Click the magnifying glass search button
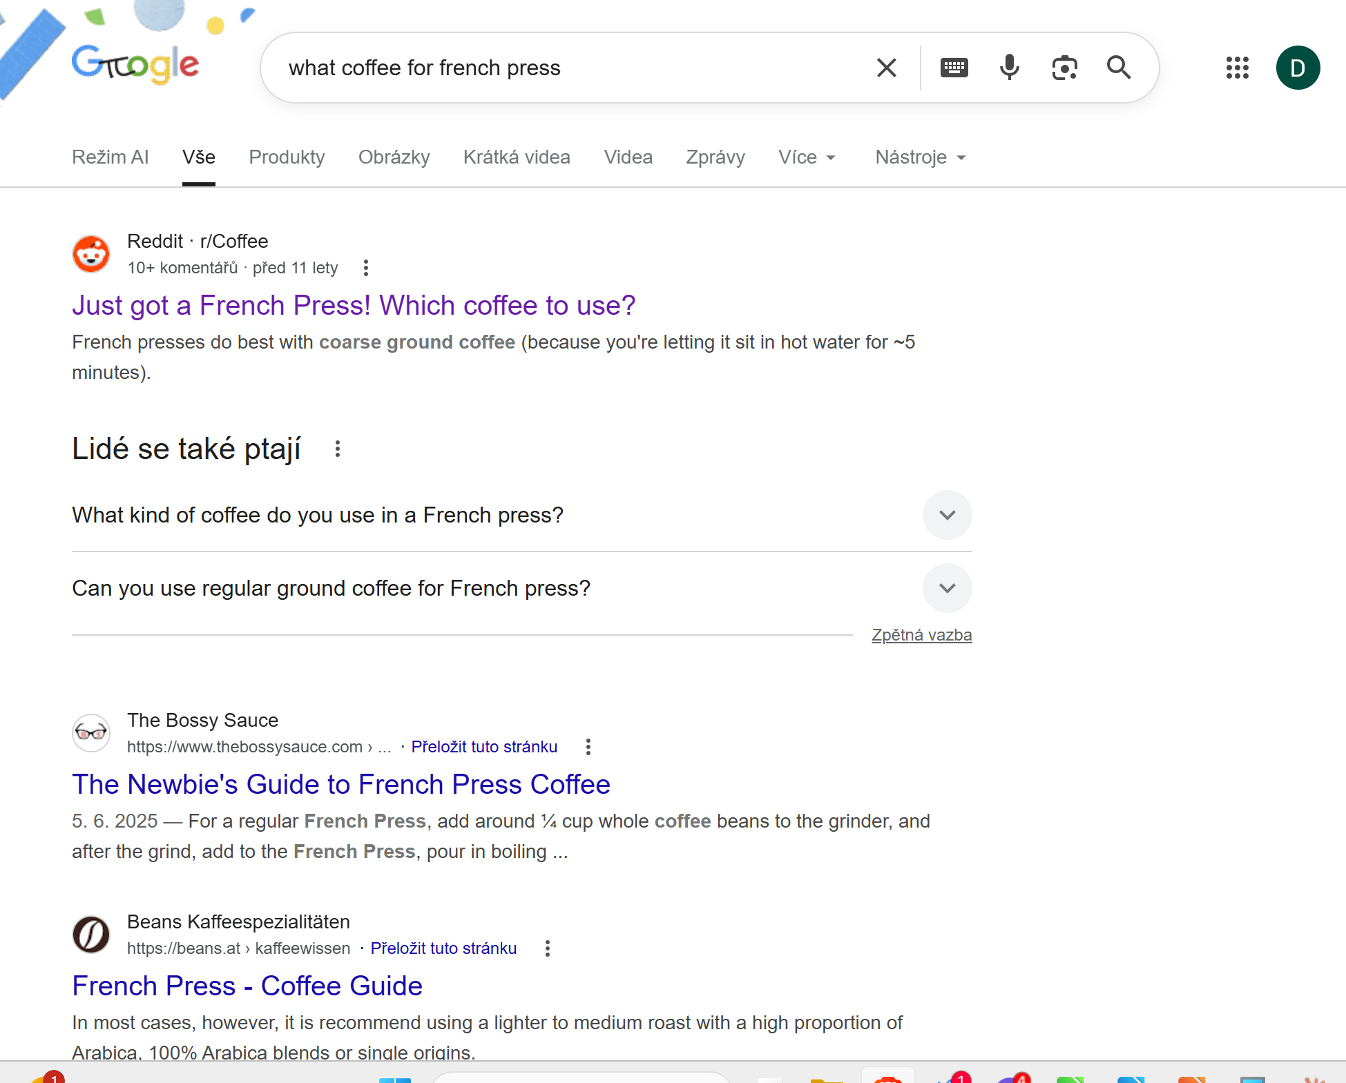The height and width of the screenshot is (1083, 1346). pyautogui.click(x=1119, y=68)
